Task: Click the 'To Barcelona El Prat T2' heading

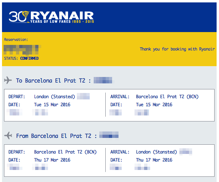Action: (x=50, y=81)
